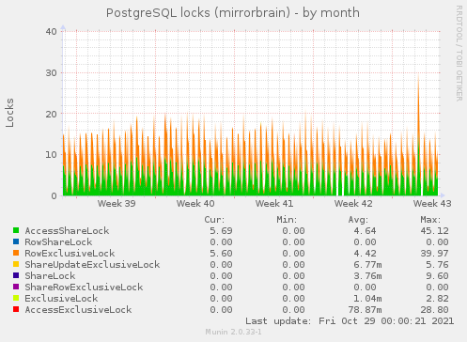Click the RowExclusiveLock average value 4.42
This screenshot has height=342, width=467.
tap(365, 254)
